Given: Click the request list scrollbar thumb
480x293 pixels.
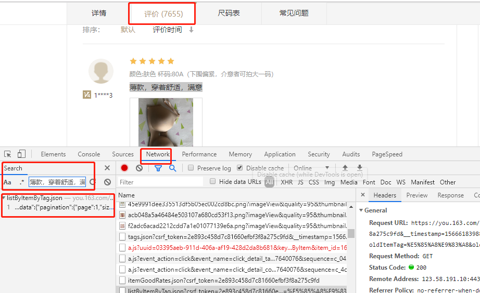Looking at the screenshot, I should tap(351, 233).
